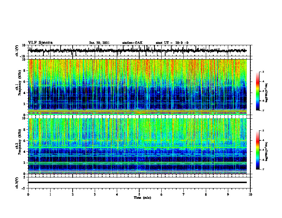Click the color bar beside ch.2 spectrogram

(x=258, y=150)
